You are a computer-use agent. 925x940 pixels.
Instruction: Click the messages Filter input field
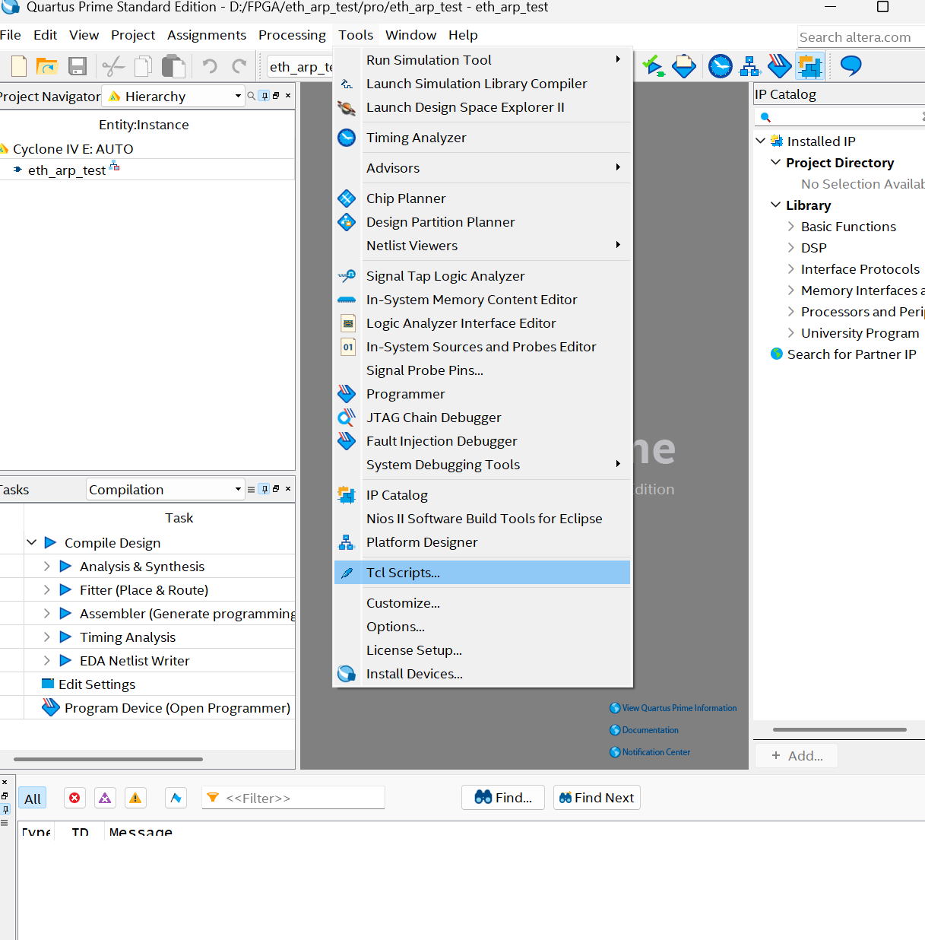pos(293,798)
